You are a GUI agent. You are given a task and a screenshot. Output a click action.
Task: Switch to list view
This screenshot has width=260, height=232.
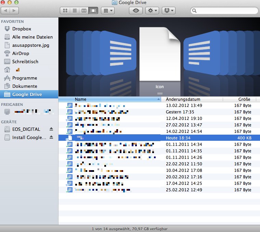(x=75, y=11)
